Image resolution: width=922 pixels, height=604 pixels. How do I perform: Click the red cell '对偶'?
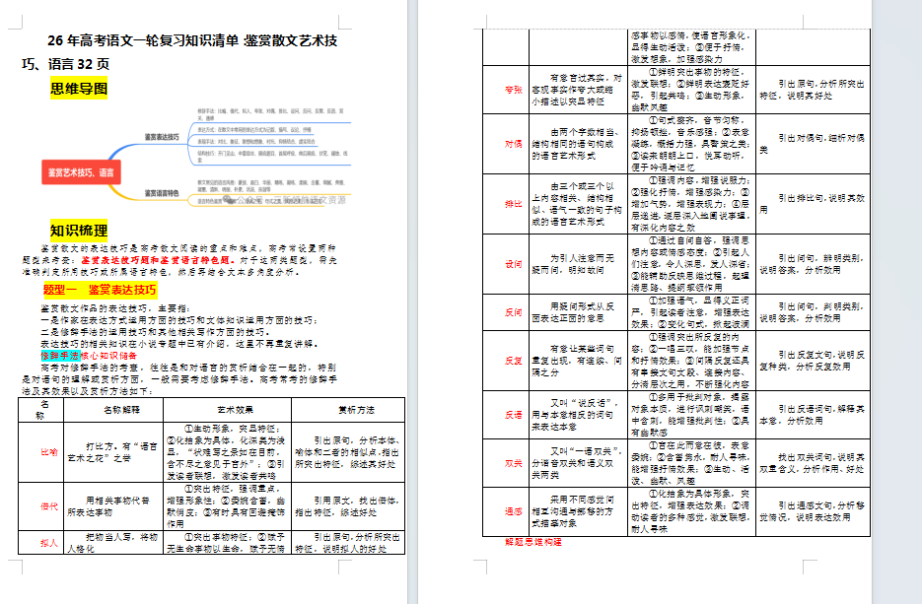[x=514, y=143]
